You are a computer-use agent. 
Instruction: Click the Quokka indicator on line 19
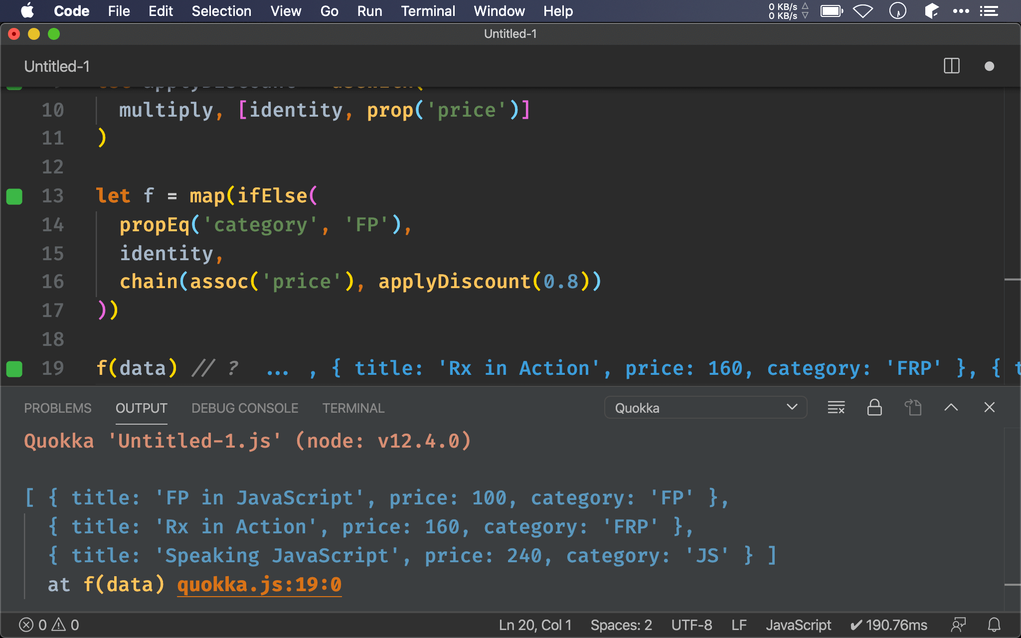point(14,369)
